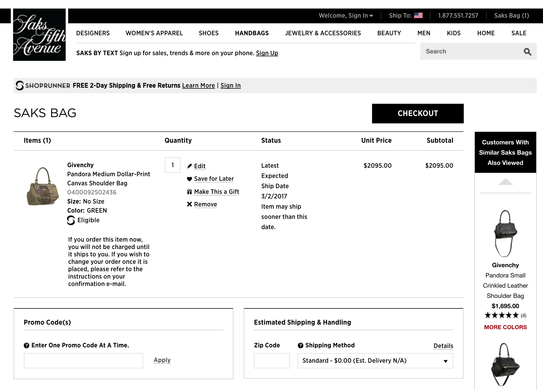Click the phone number 1.877.551.7257
Viewport: 543px width, 390px height.
pos(458,16)
